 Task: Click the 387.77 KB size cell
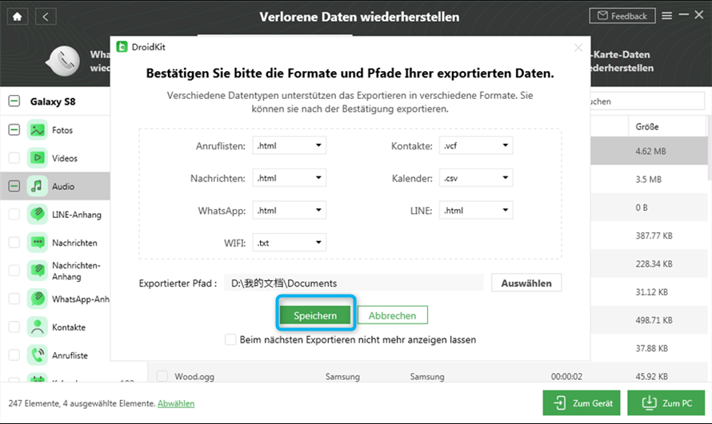[654, 236]
